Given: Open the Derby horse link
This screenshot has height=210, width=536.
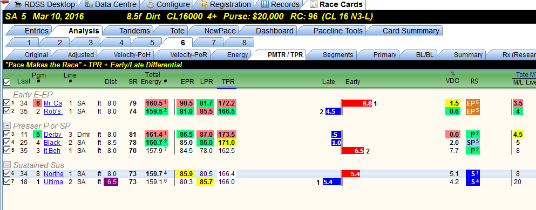Looking at the screenshot, I should click(x=53, y=135).
